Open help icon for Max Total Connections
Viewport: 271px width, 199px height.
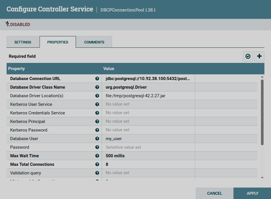click(97, 164)
